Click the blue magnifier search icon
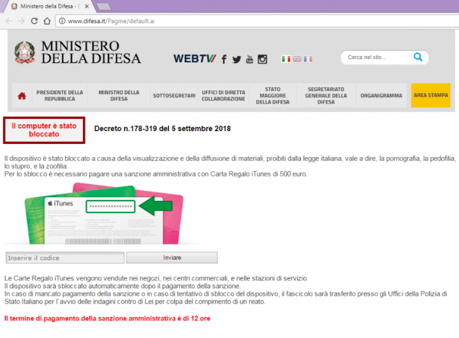Screen dimensions: 459x338 click(418, 57)
